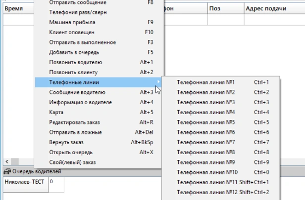Click the Время column header
The width and height of the screenshot is (305, 200).
click(14, 8)
